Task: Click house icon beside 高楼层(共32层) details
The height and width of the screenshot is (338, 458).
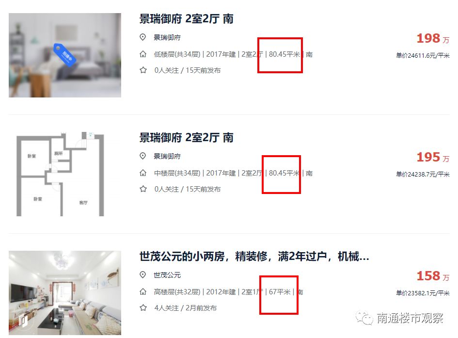Action: 143,291
